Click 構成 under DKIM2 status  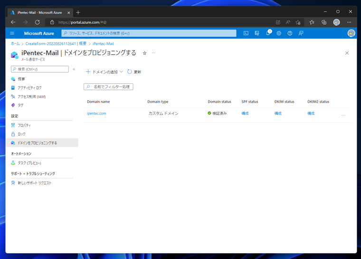click(x=311, y=114)
